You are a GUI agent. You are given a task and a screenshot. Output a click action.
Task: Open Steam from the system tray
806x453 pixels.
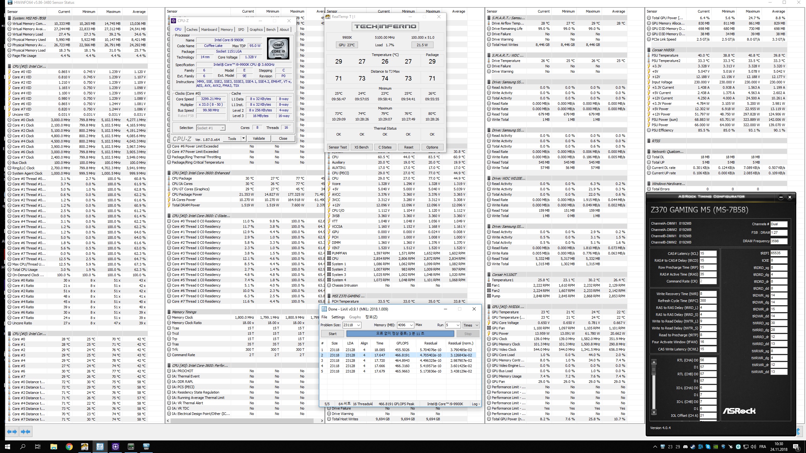click(693, 447)
